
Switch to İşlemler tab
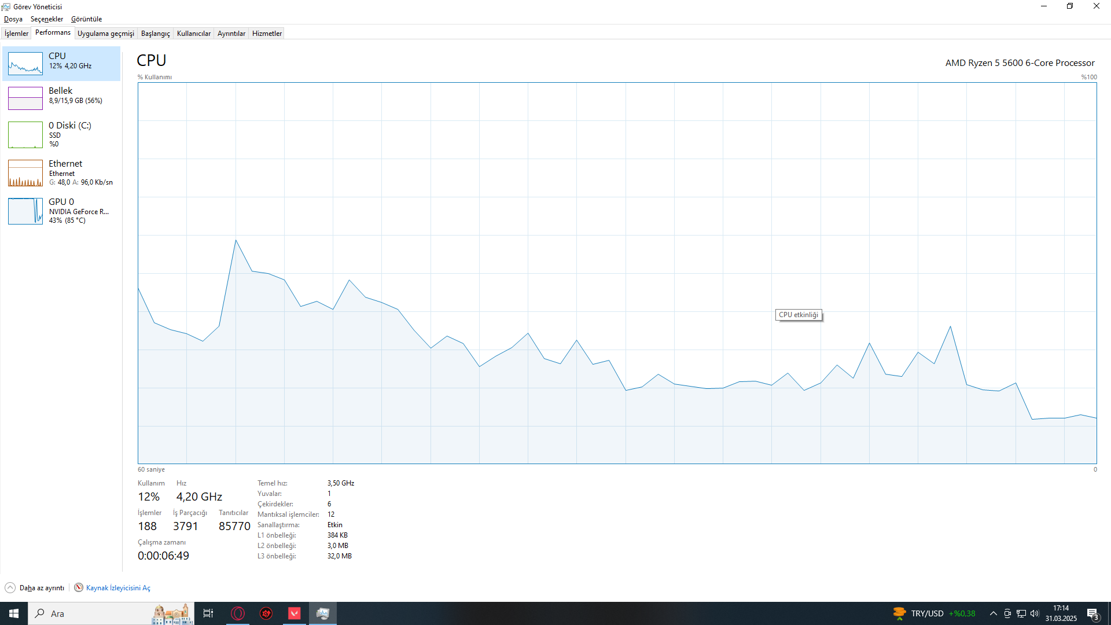tap(16, 34)
